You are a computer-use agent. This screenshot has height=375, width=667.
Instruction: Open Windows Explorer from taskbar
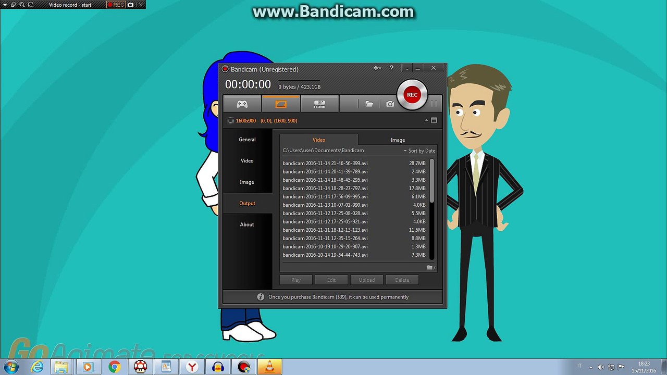point(61,367)
